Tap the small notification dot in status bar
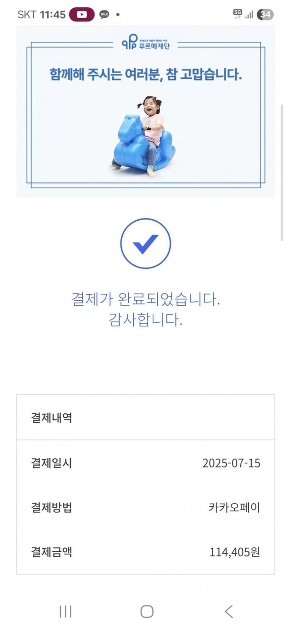Screen dimensions: 291x631 click(x=118, y=15)
